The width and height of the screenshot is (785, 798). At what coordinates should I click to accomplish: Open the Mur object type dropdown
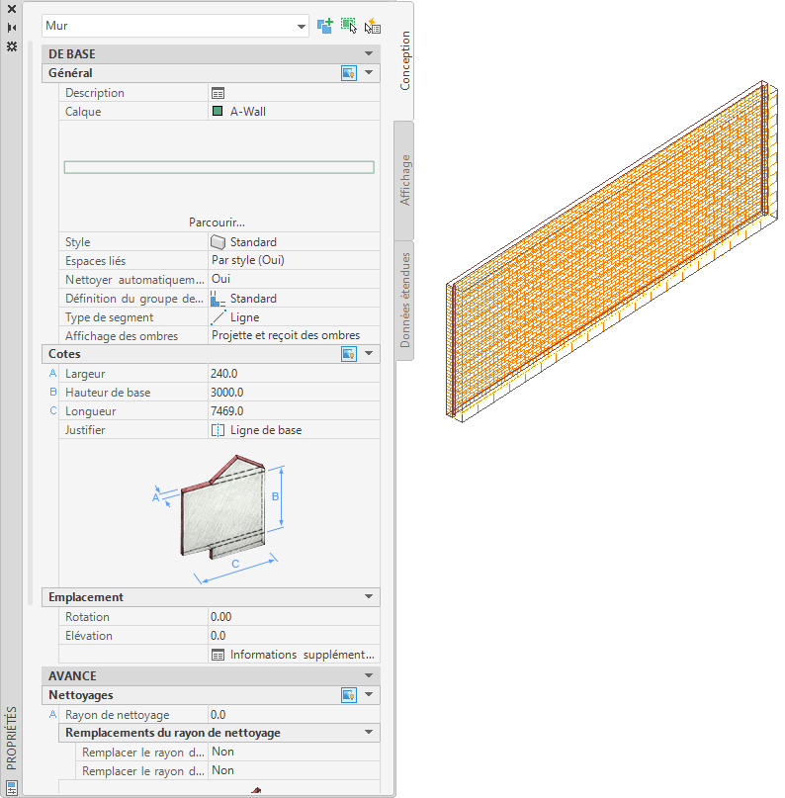coord(302,26)
